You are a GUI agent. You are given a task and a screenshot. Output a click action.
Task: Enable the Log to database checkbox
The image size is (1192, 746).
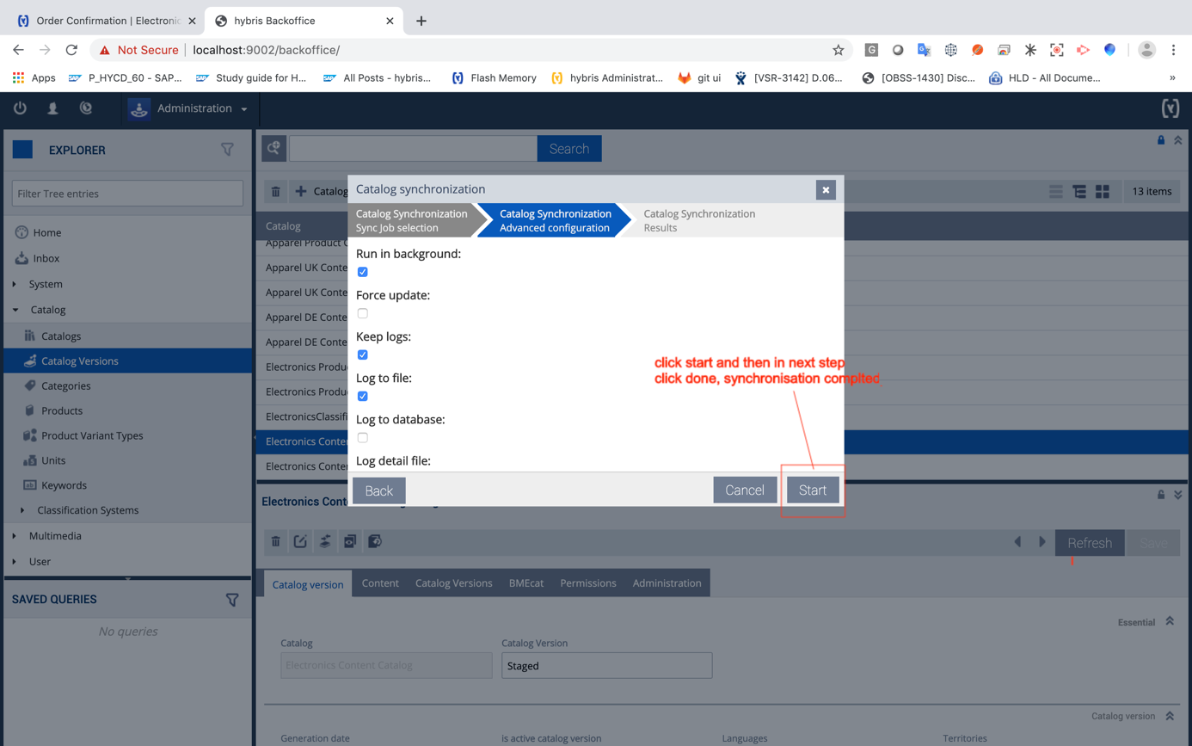[363, 437]
